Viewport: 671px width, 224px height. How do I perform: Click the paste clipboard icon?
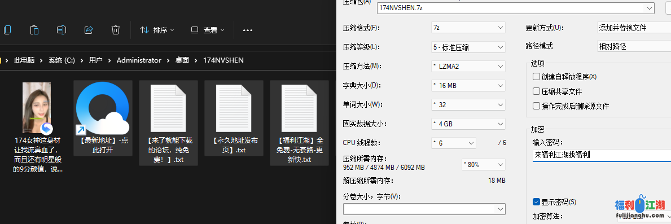point(34,30)
